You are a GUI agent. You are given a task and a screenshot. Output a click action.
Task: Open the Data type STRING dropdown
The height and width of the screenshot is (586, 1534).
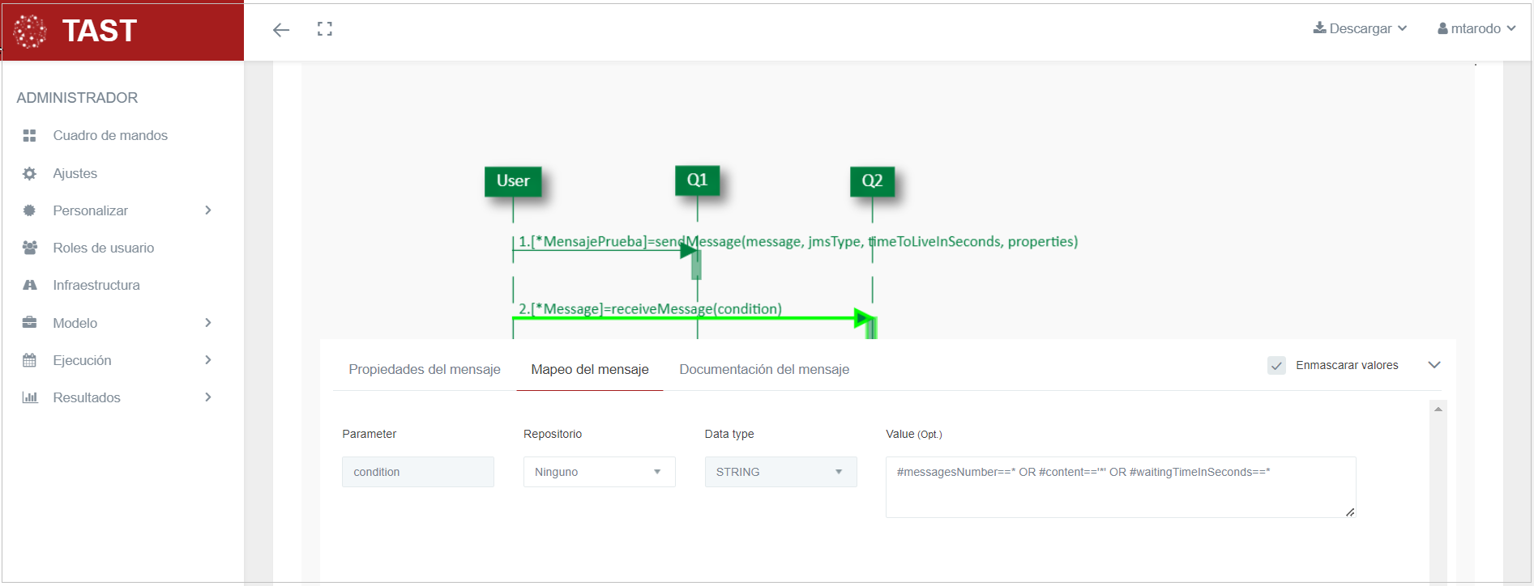tap(780, 472)
